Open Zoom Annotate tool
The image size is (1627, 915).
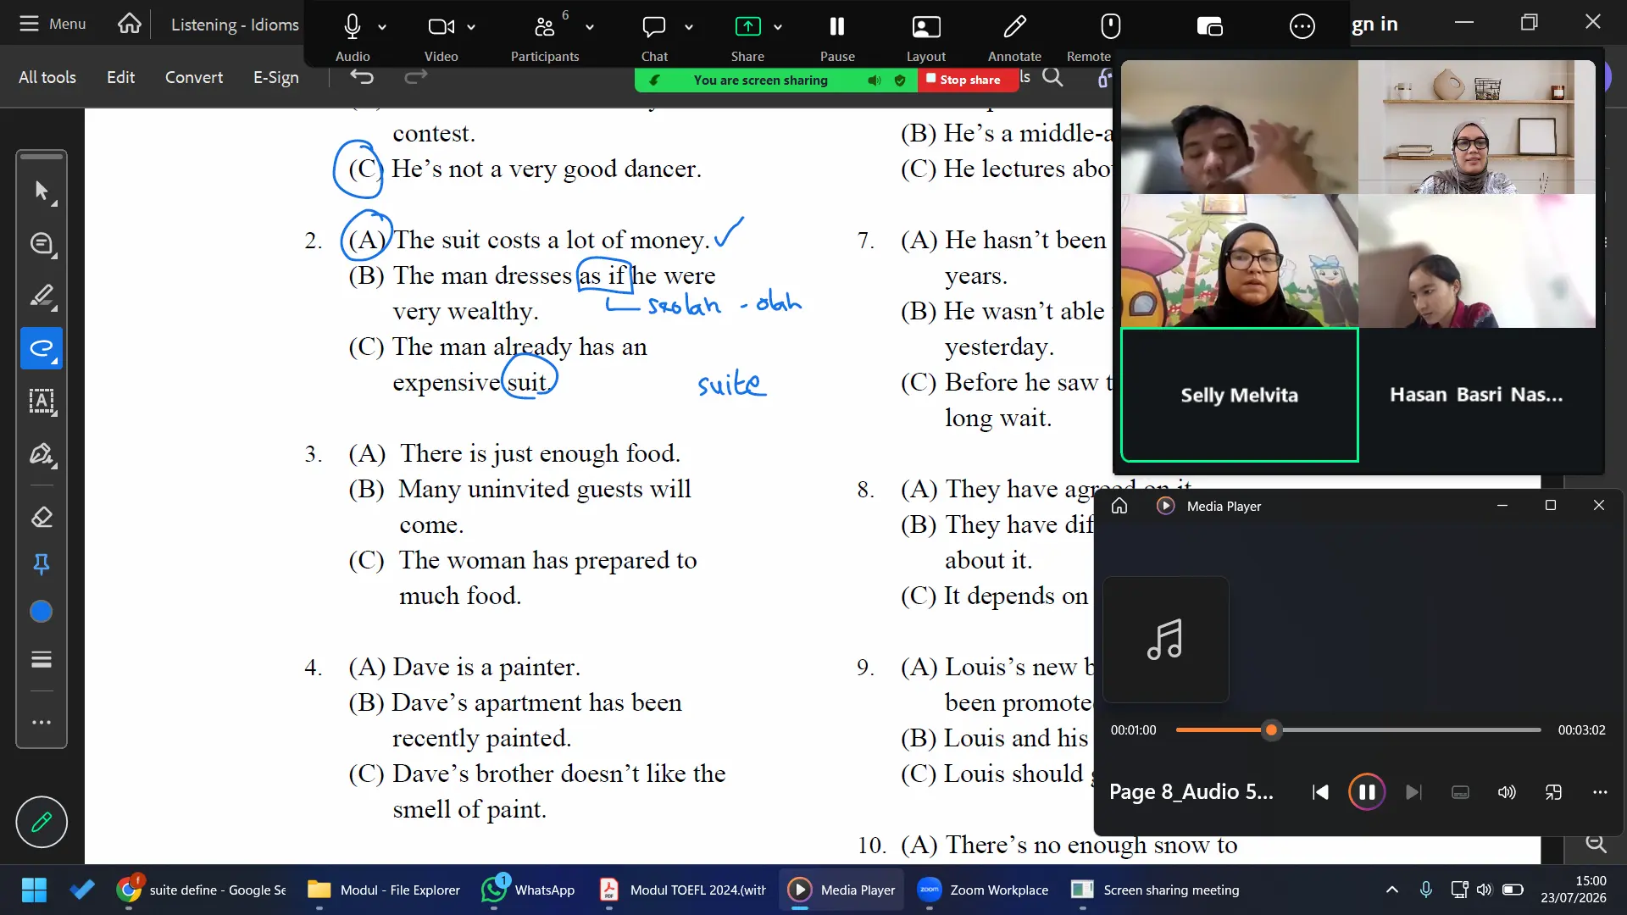tap(1014, 37)
